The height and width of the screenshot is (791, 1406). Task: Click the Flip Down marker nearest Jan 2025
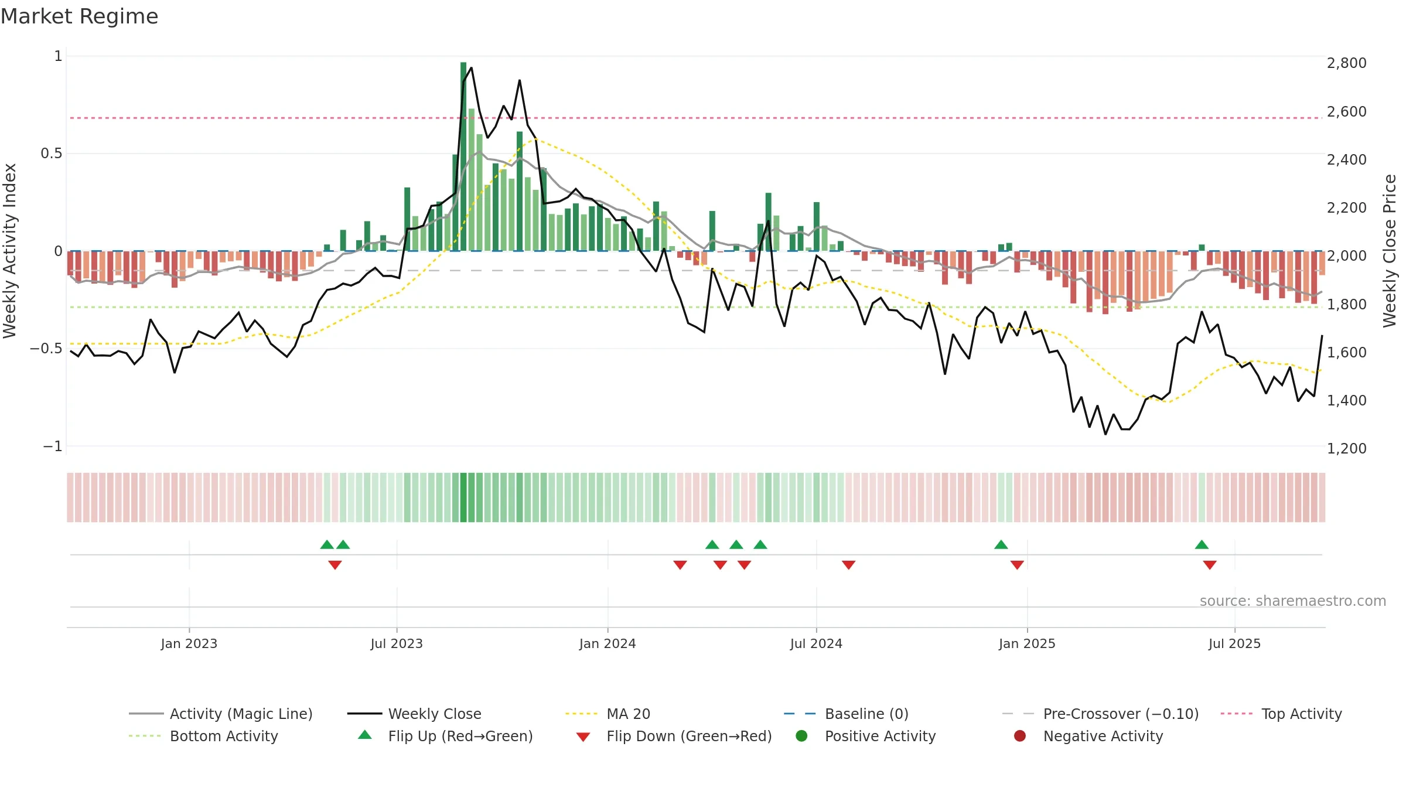[1017, 565]
